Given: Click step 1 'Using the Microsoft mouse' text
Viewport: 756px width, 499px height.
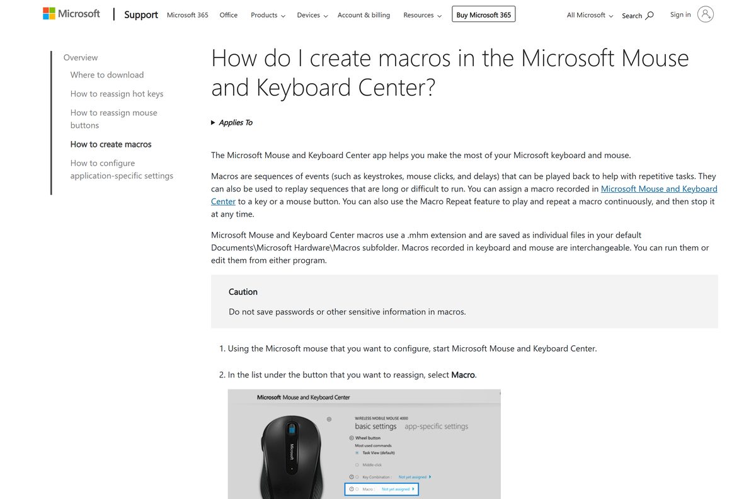Looking at the screenshot, I should [412, 348].
